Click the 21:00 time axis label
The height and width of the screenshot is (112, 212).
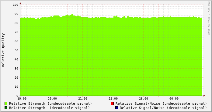(x=83, y=99)
